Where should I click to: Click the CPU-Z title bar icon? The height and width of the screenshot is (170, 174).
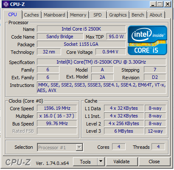click(6, 4)
